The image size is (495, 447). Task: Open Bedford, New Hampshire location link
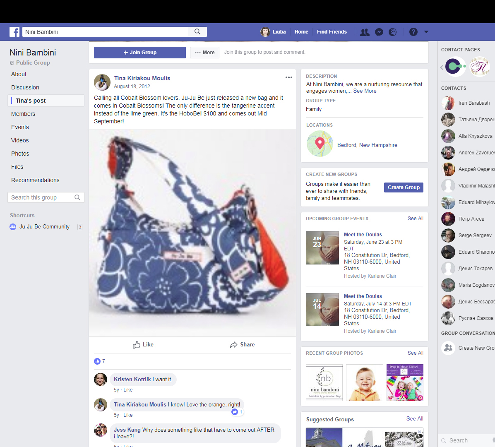pos(367,145)
